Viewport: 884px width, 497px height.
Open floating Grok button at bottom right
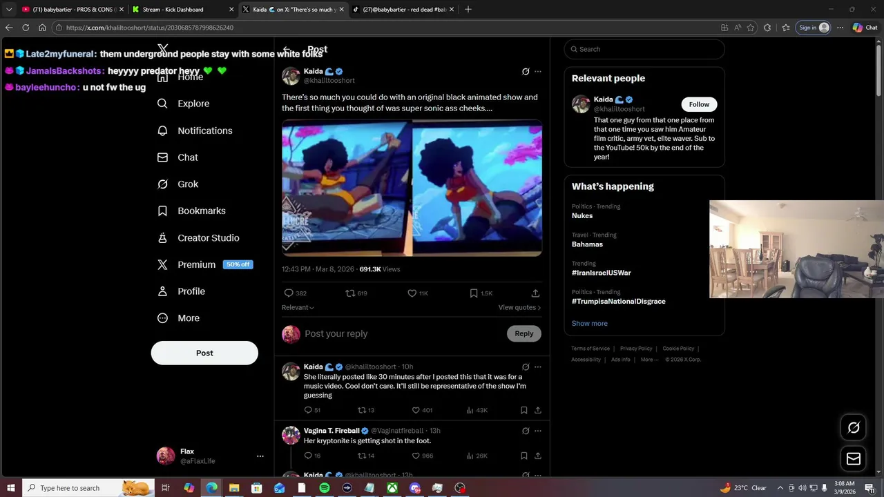[x=854, y=427]
